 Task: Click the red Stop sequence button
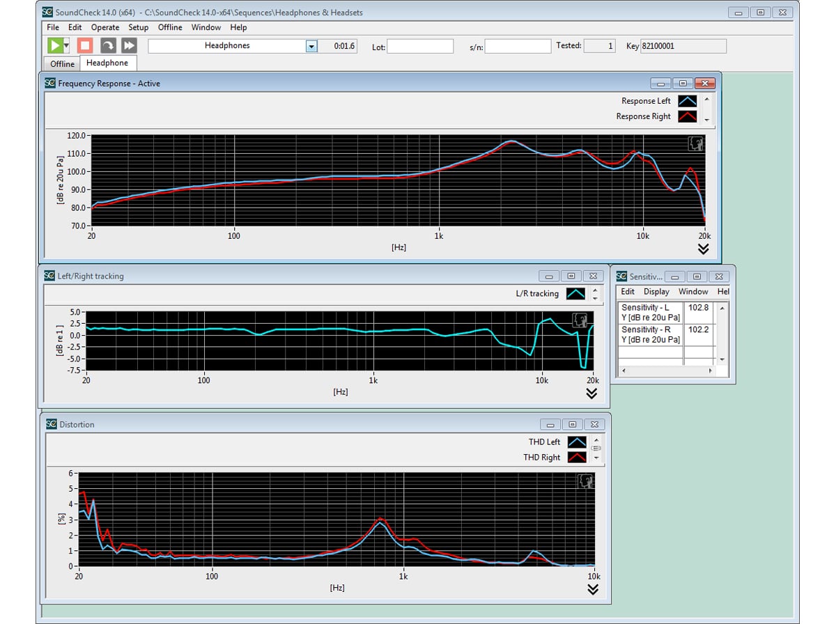click(x=85, y=46)
